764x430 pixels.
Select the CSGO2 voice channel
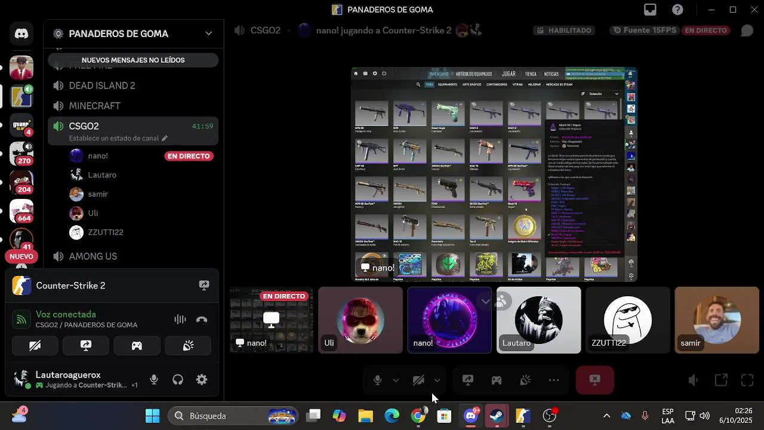click(133, 131)
